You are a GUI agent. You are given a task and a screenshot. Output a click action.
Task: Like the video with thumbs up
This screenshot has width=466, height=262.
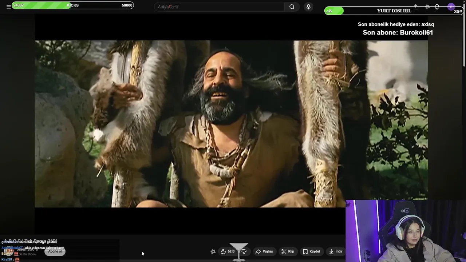[x=228, y=251]
